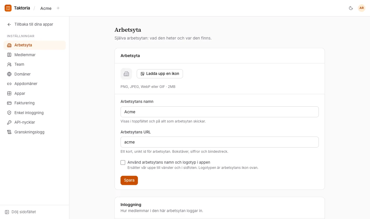The width and height of the screenshot is (370, 219).
Task: Click the workspace icon placeholder thumbnail
Action: coord(126,74)
